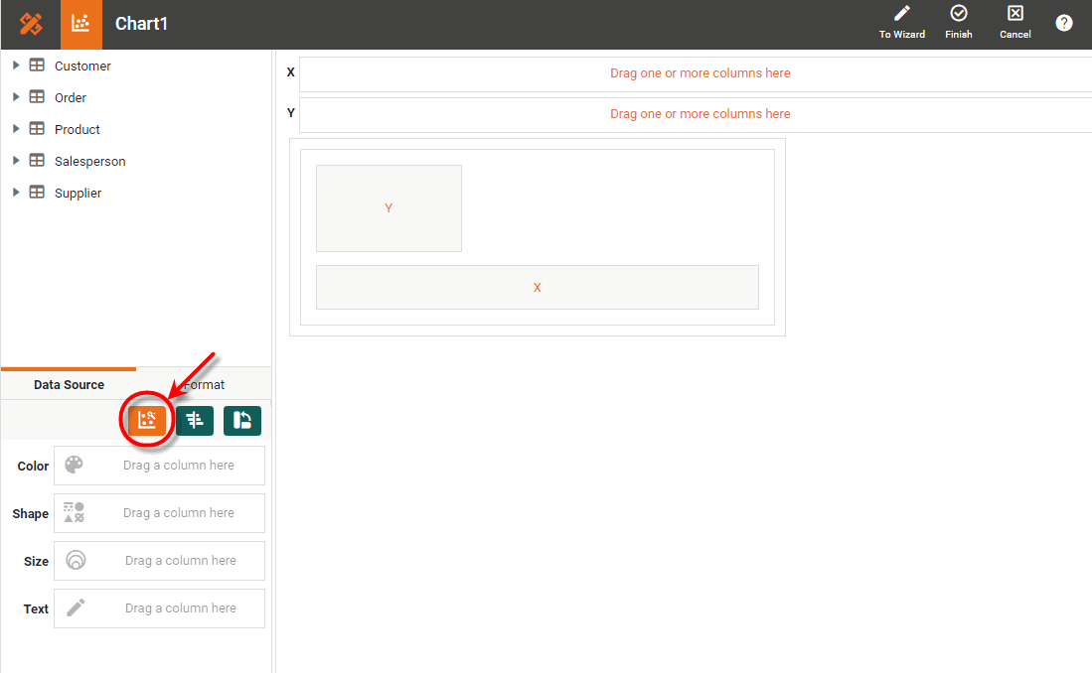Expand the Supplier table
The height and width of the screenshot is (673, 1092).
point(15,193)
